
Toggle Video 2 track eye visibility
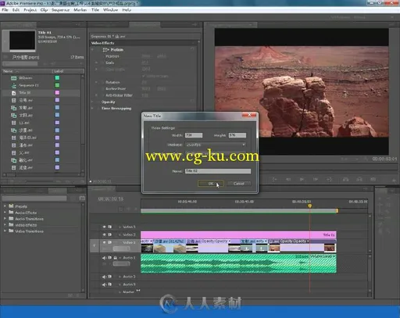104,234
